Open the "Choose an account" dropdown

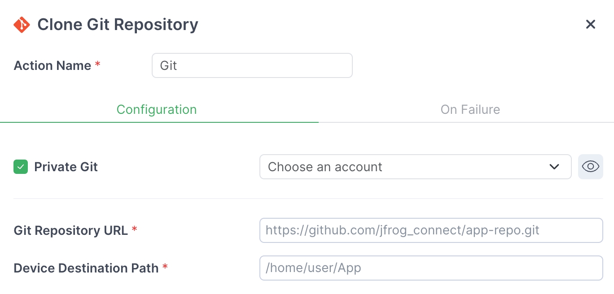click(x=404, y=167)
